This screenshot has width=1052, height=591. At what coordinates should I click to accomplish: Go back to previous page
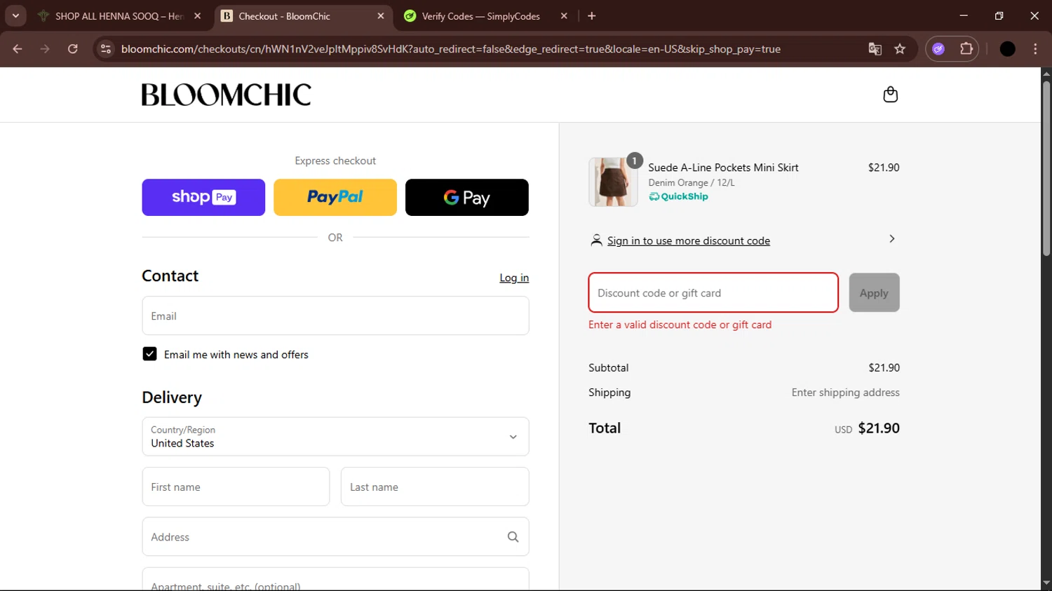(x=18, y=49)
